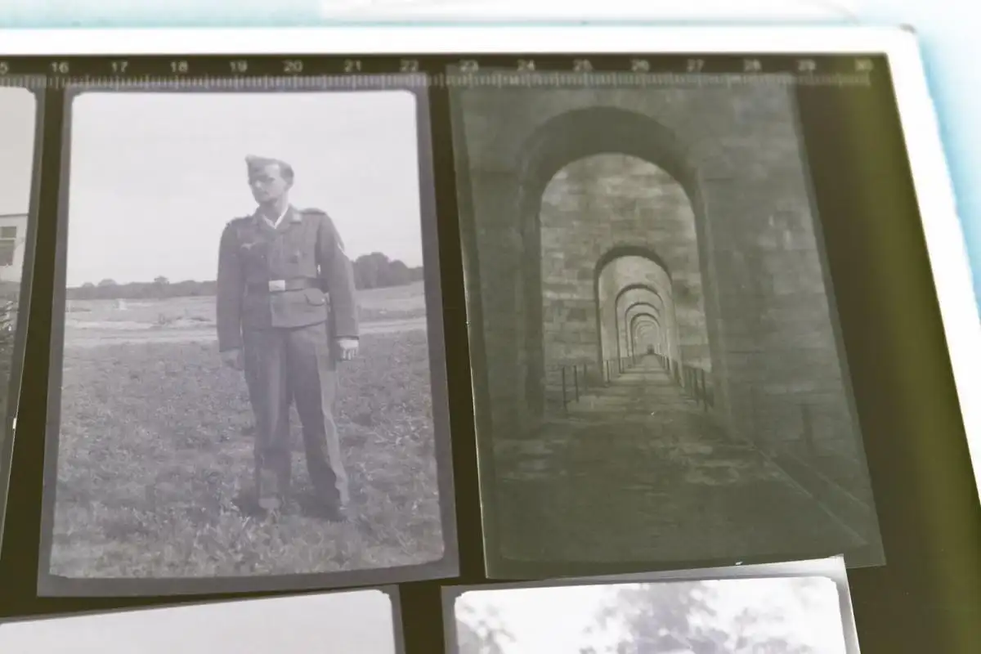The width and height of the screenshot is (981, 654).
Task: Click the ruler mark labeled 24
Action: click(526, 65)
